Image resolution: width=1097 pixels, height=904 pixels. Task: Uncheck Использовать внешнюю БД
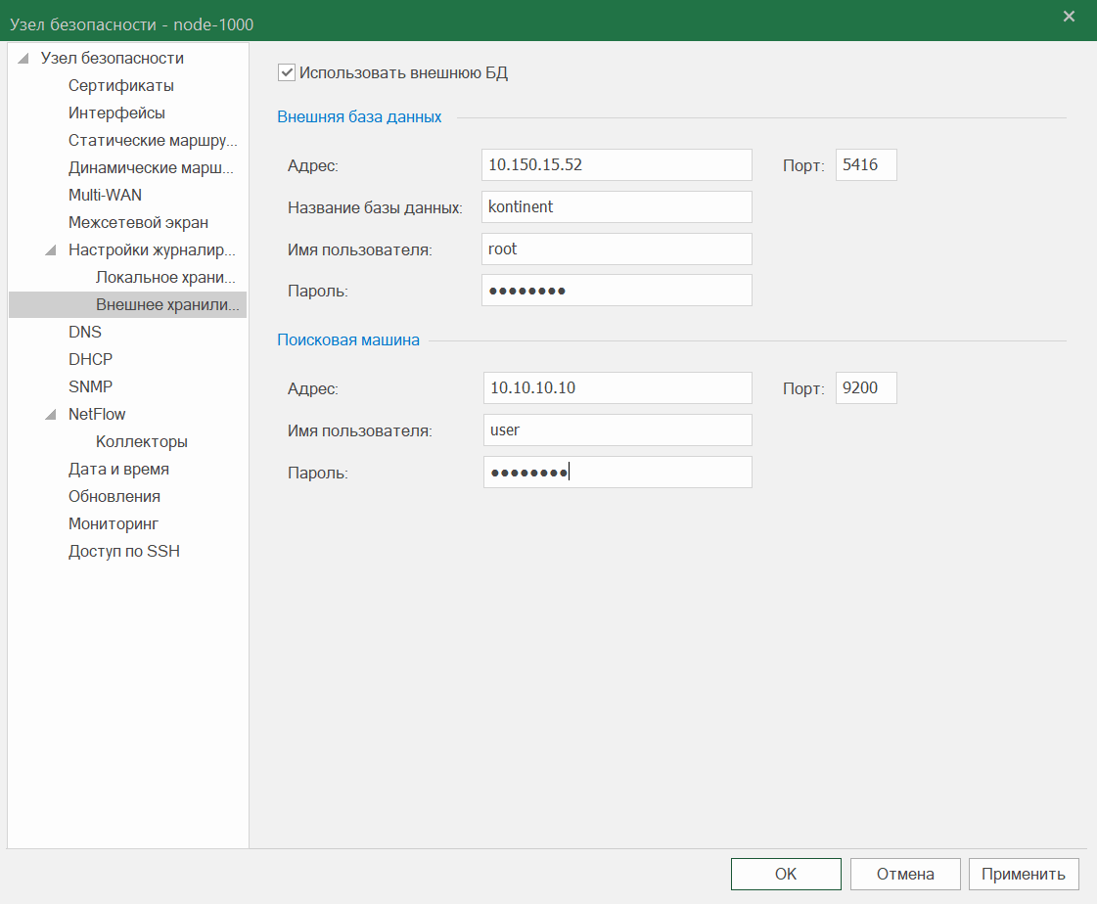click(x=286, y=71)
